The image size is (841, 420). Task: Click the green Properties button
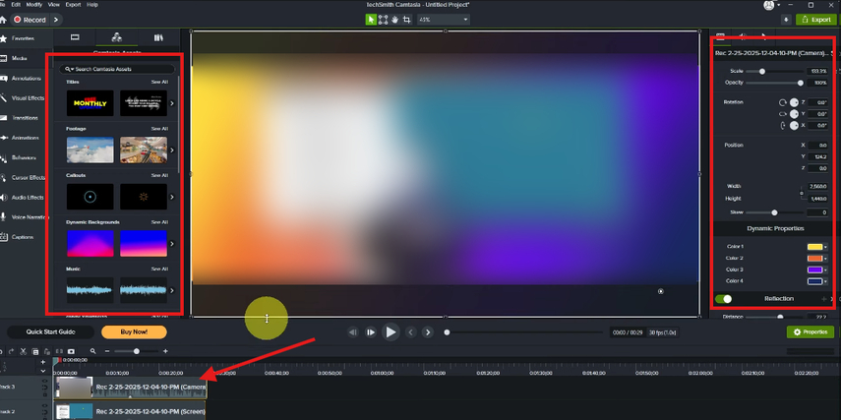[811, 332]
